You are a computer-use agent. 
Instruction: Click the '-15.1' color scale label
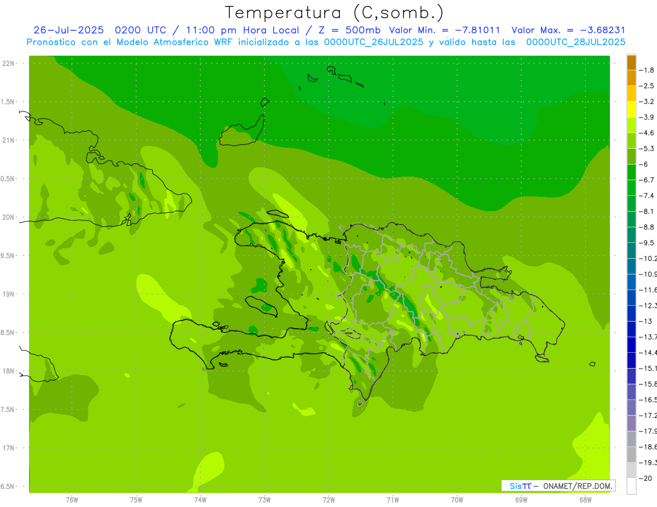point(648,368)
